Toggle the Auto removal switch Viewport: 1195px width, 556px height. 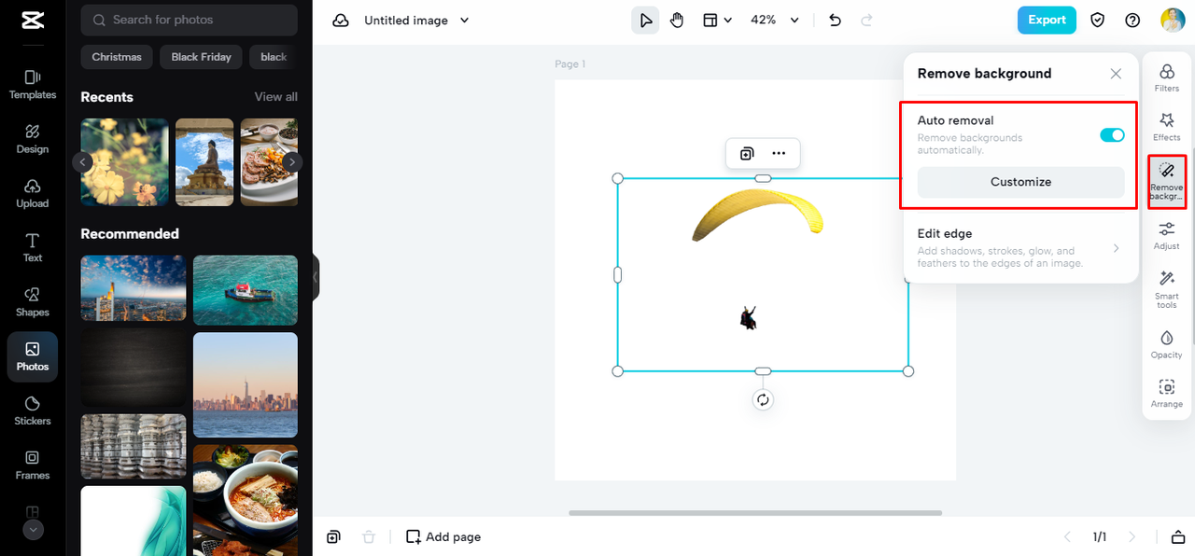(x=1112, y=135)
